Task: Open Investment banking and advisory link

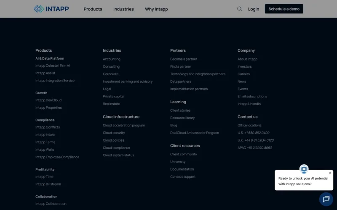Action: coord(128,81)
